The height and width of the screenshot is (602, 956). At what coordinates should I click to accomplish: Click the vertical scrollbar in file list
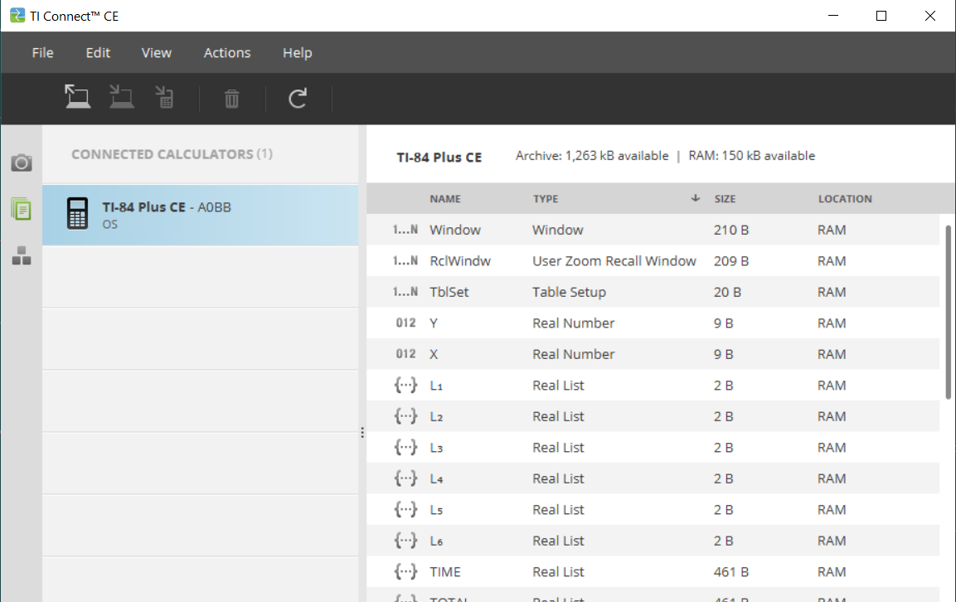949,312
